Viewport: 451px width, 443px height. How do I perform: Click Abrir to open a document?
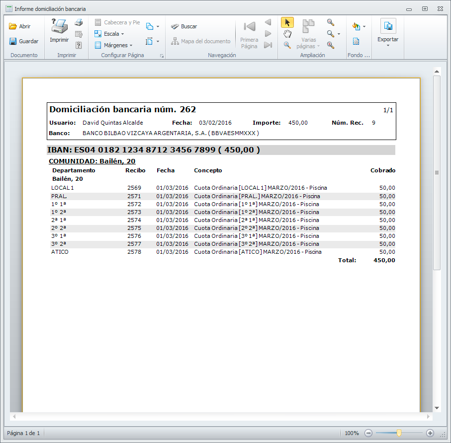(x=20, y=26)
